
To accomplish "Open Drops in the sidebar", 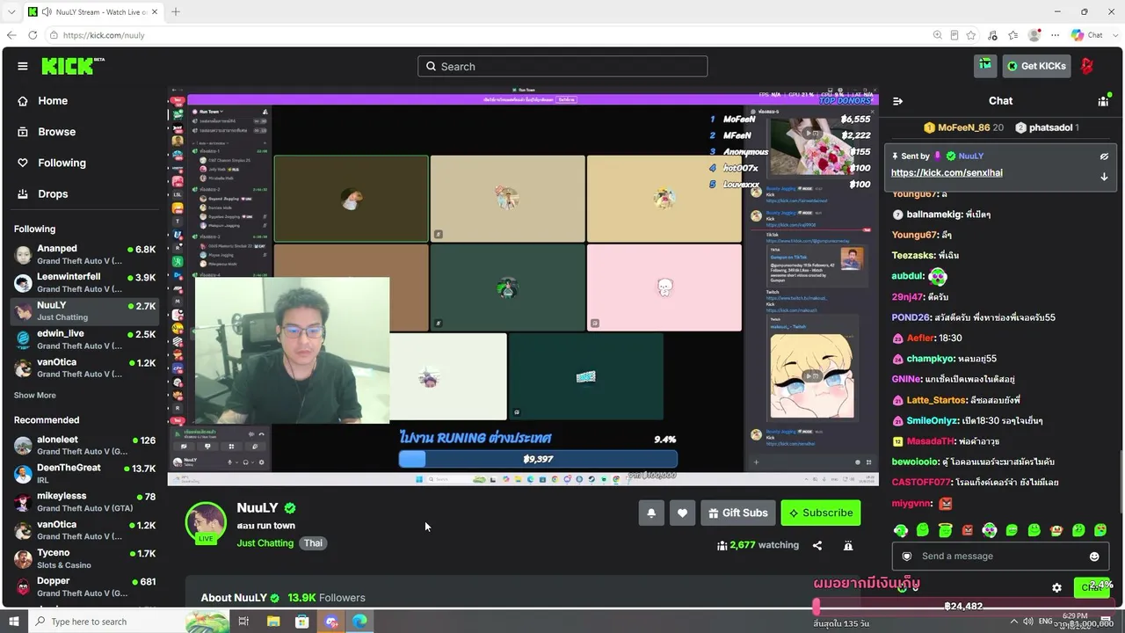I will click(x=53, y=193).
